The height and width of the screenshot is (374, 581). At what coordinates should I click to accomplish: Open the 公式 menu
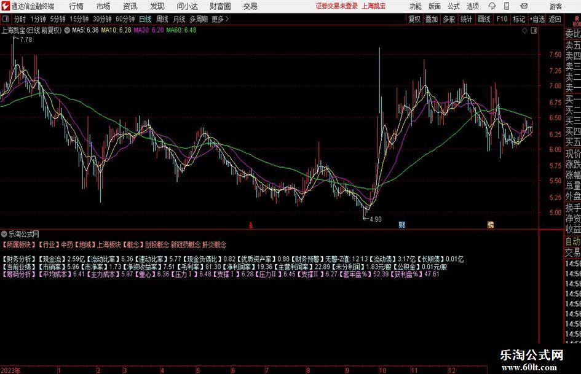[x=453, y=6]
